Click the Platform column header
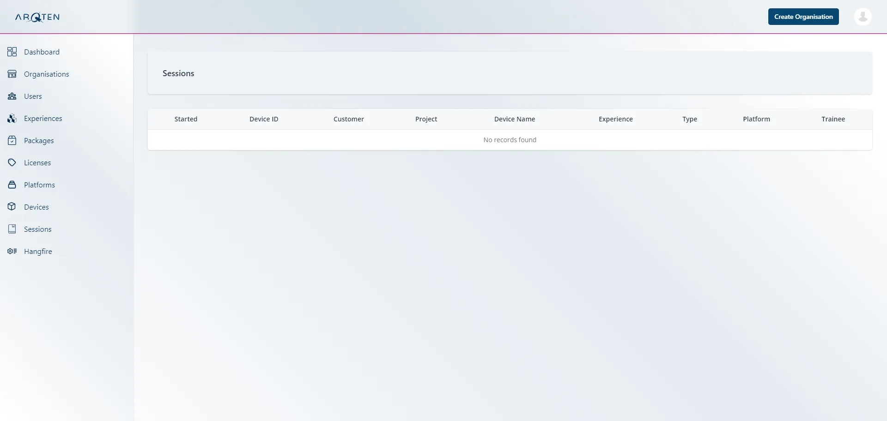This screenshot has height=421, width=887. tap(756, 119)
